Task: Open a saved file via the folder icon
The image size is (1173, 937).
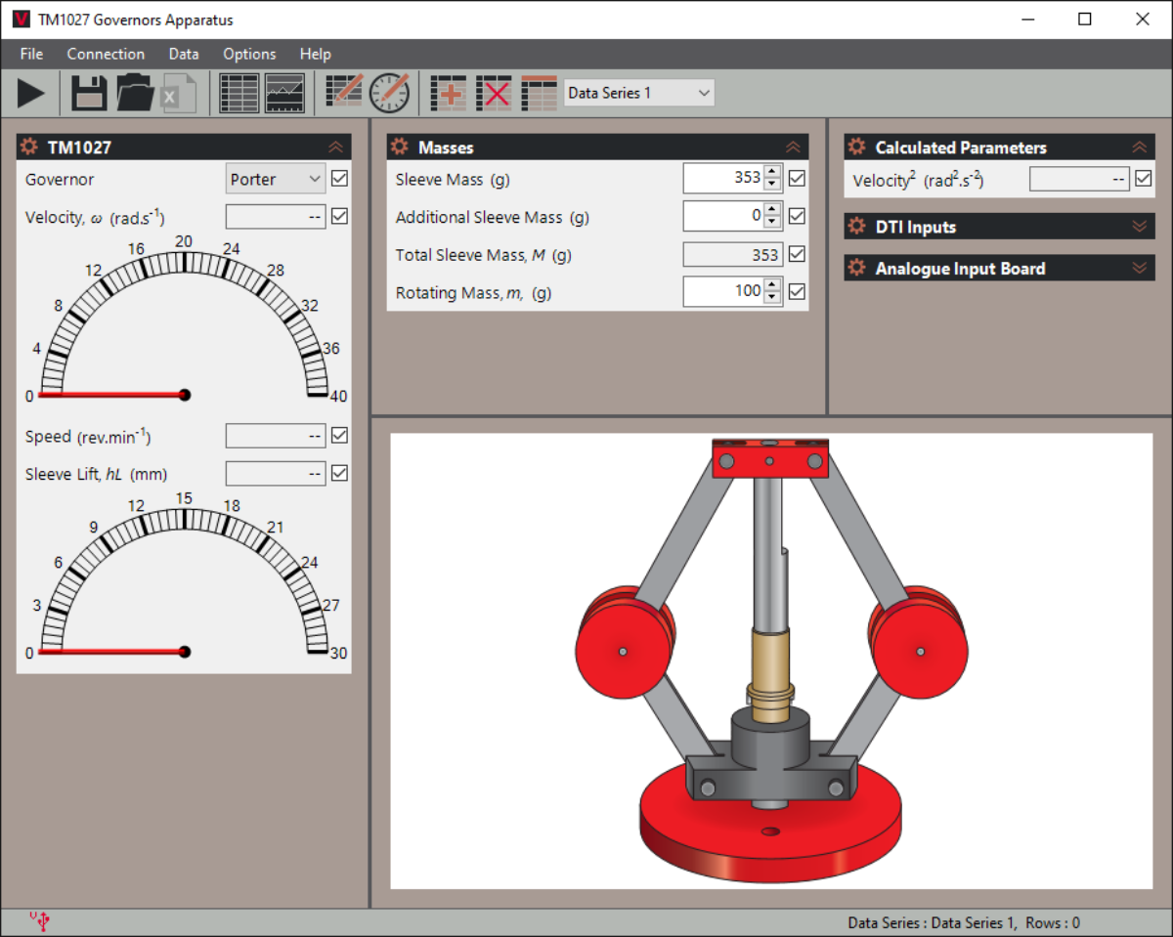Action: [135, 94]
